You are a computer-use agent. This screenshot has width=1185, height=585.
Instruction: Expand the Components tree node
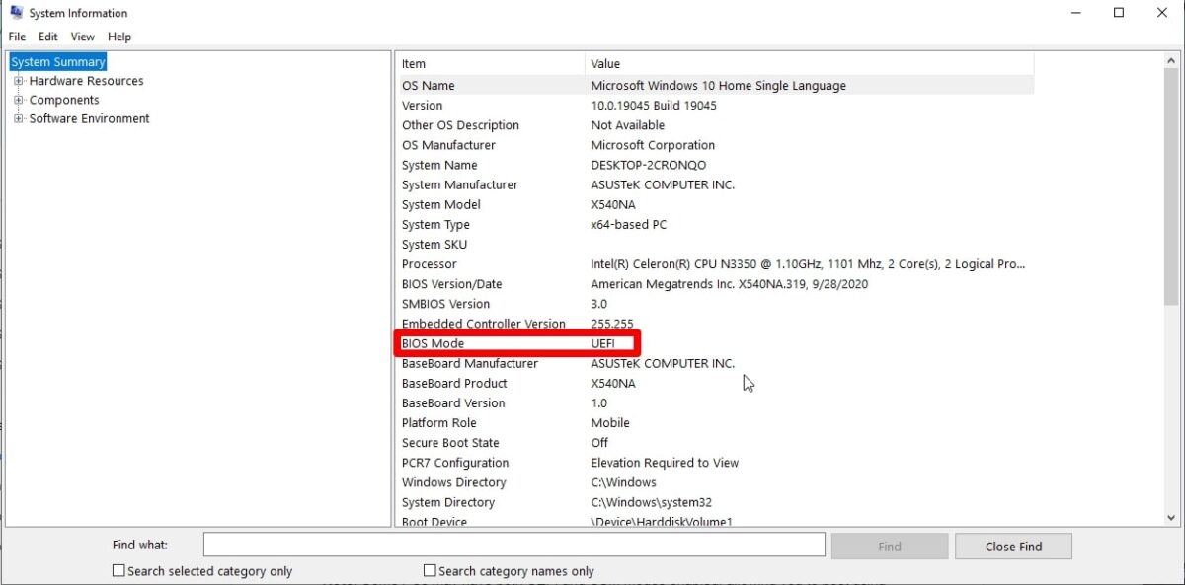18,100
